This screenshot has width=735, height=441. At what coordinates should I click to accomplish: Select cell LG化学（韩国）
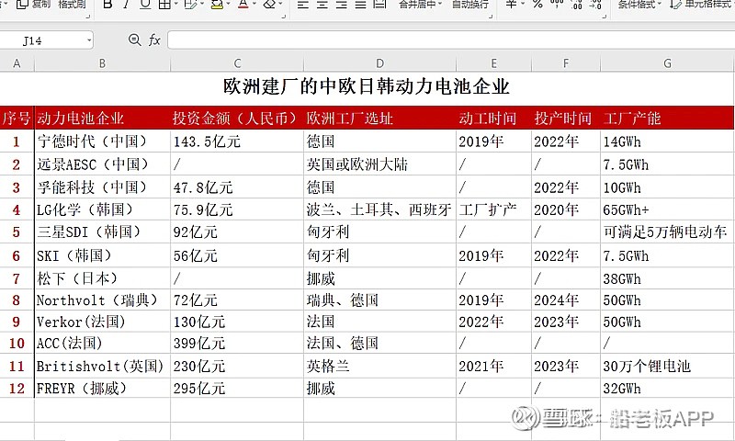coord(102,209)
